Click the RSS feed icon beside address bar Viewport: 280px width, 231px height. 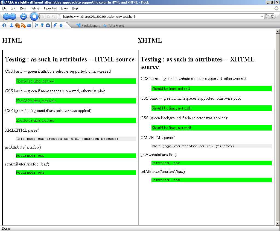coord(48,17)
